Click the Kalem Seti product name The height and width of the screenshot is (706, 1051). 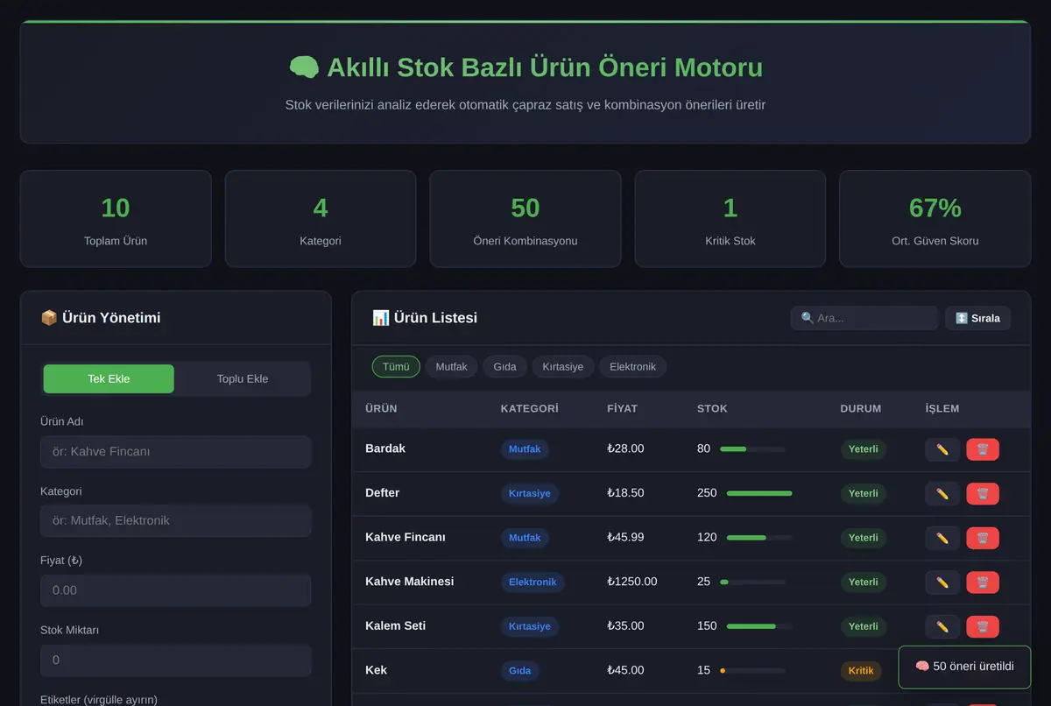[395, 625]
